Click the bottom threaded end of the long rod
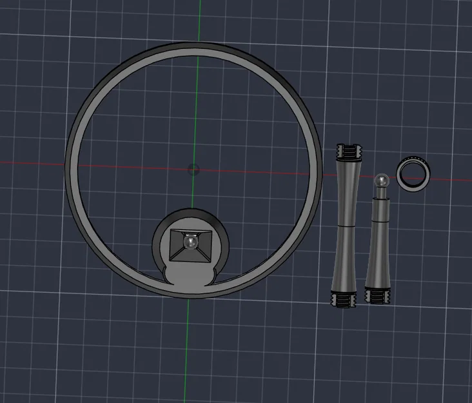The height and width of the screenshot is (403, 472). click(344, 300)
